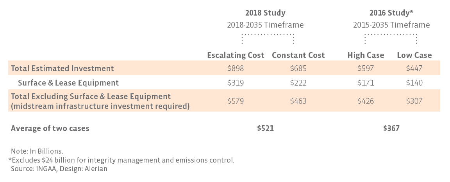Click the $171 high case value

pos(366,82)
